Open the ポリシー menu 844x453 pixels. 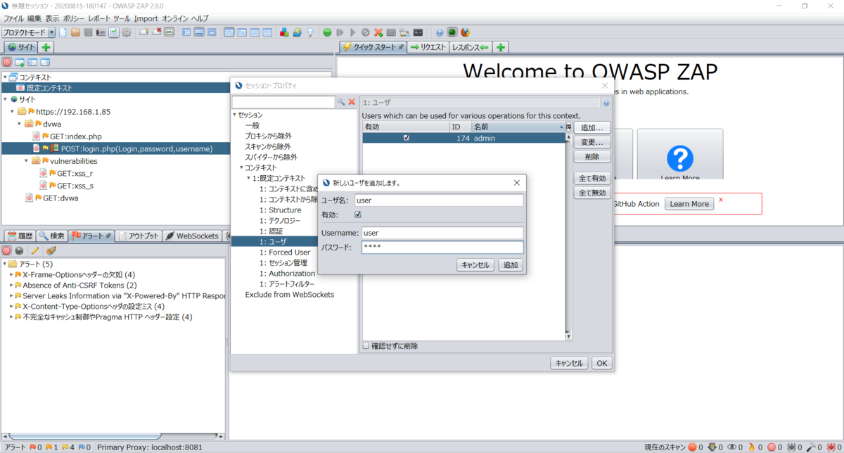73,18
